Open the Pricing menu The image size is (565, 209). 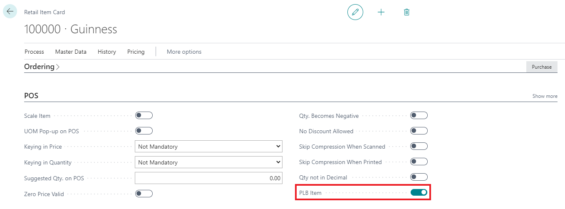click(136, 52)
